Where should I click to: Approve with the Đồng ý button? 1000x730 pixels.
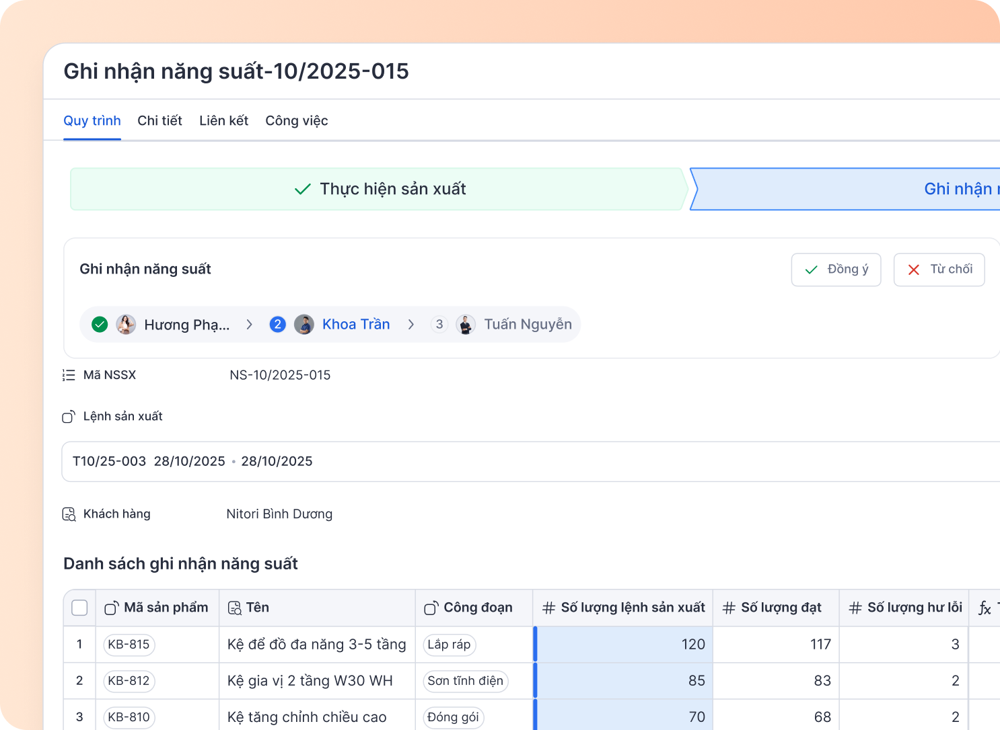pyautogui.click(x=836, y=270)
